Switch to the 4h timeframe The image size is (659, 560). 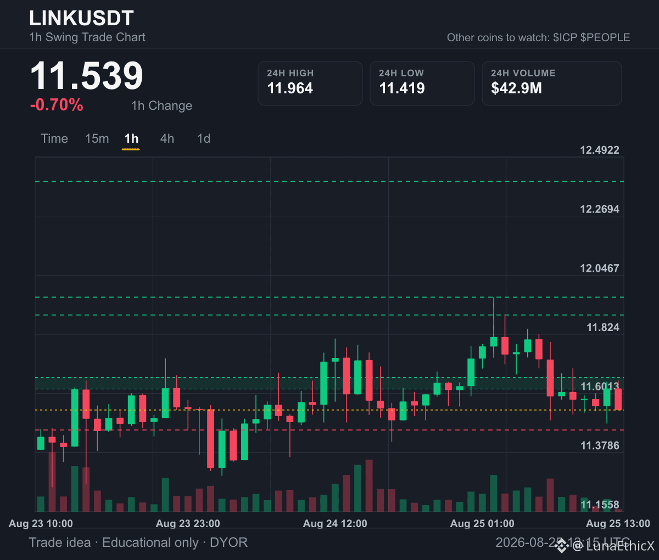click(x=167, y=138)
